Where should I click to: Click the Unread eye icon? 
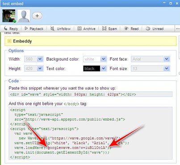point(148,29)
